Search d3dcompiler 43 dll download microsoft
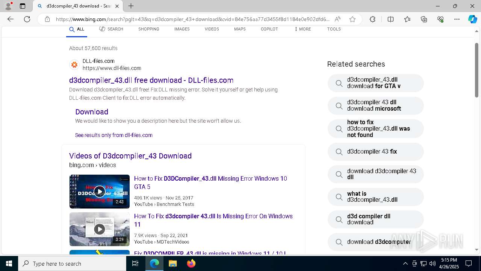This screenshot has width=481, height=271. [x=376, y=106]
